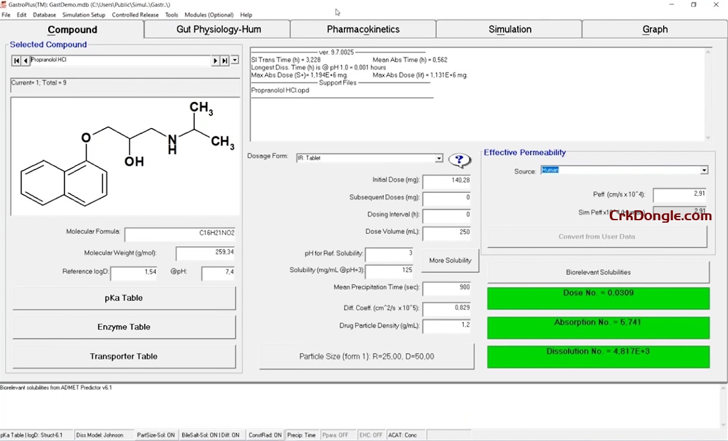Open the Modules (Optional) menu
Viewport: 728px width, 441px height.
208,14
